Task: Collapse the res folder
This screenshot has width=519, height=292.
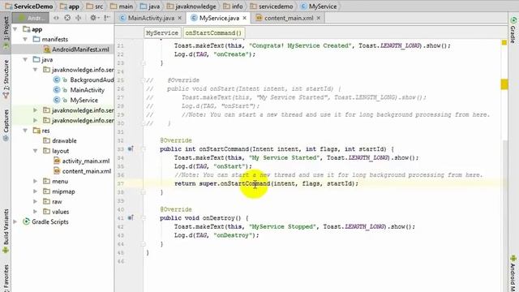Action: pos(25,131)
